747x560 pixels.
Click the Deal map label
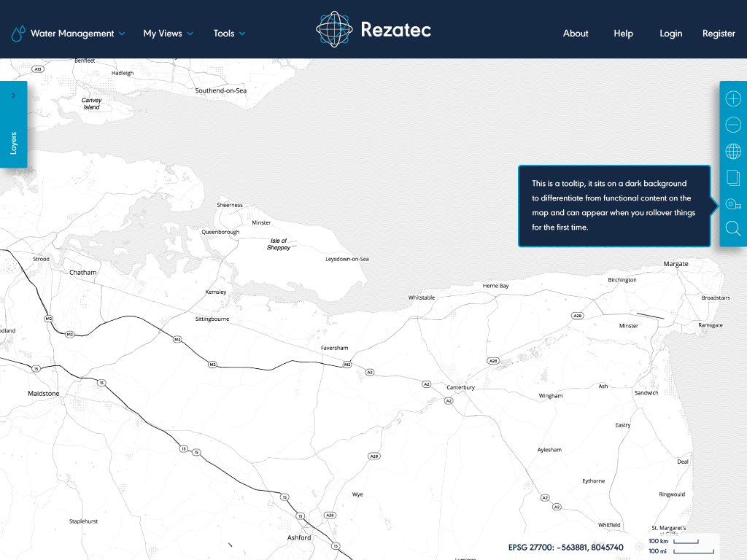683,462
